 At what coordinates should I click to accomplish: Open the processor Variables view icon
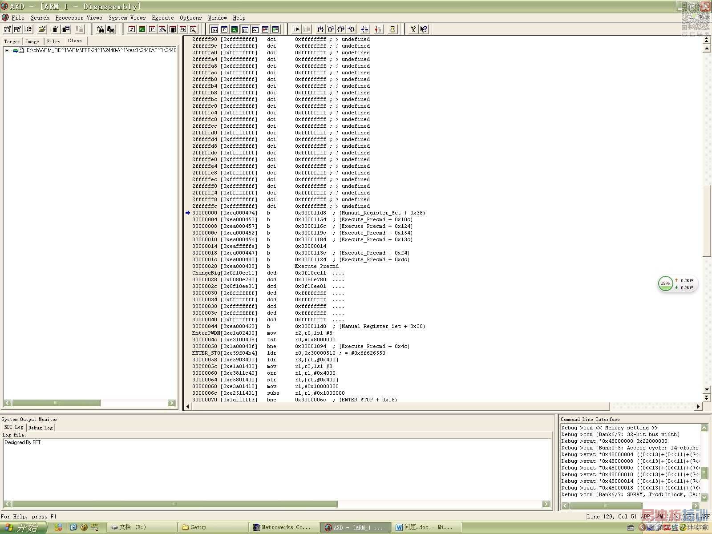pos(152,29)
